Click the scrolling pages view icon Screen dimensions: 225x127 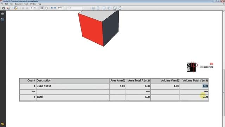93,8
